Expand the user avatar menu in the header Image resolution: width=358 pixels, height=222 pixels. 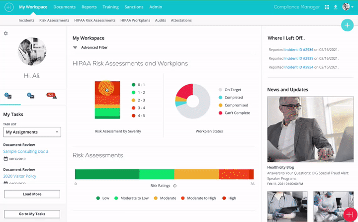coord(347,7)
